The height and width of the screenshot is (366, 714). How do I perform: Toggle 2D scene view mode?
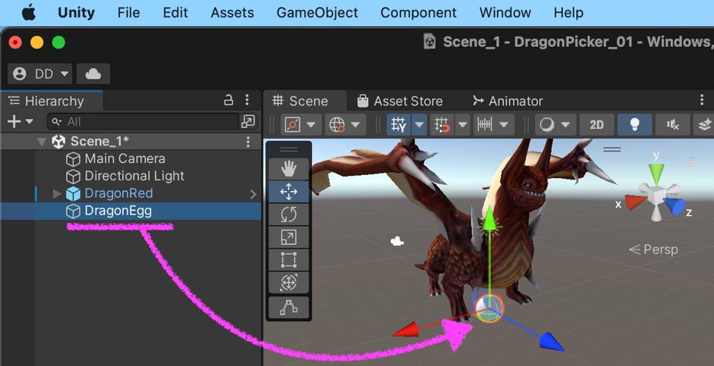(596, 125)
